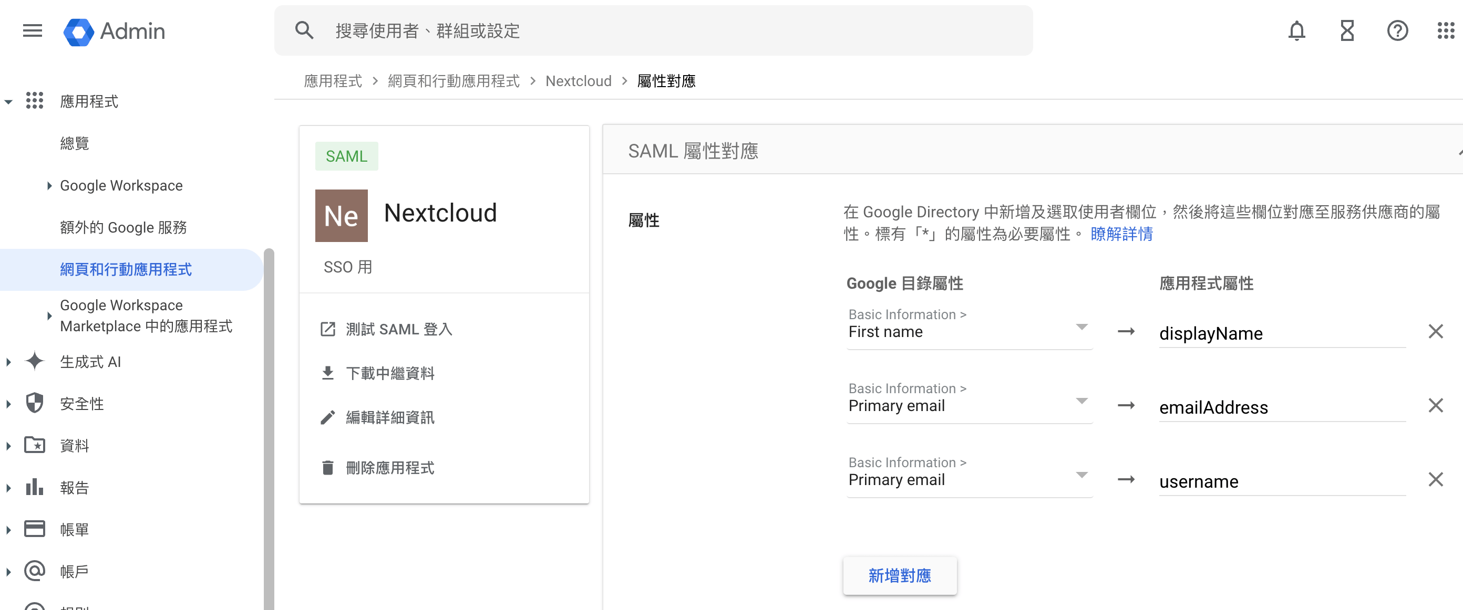Go to Nextcloud breadcrumb

578,81
